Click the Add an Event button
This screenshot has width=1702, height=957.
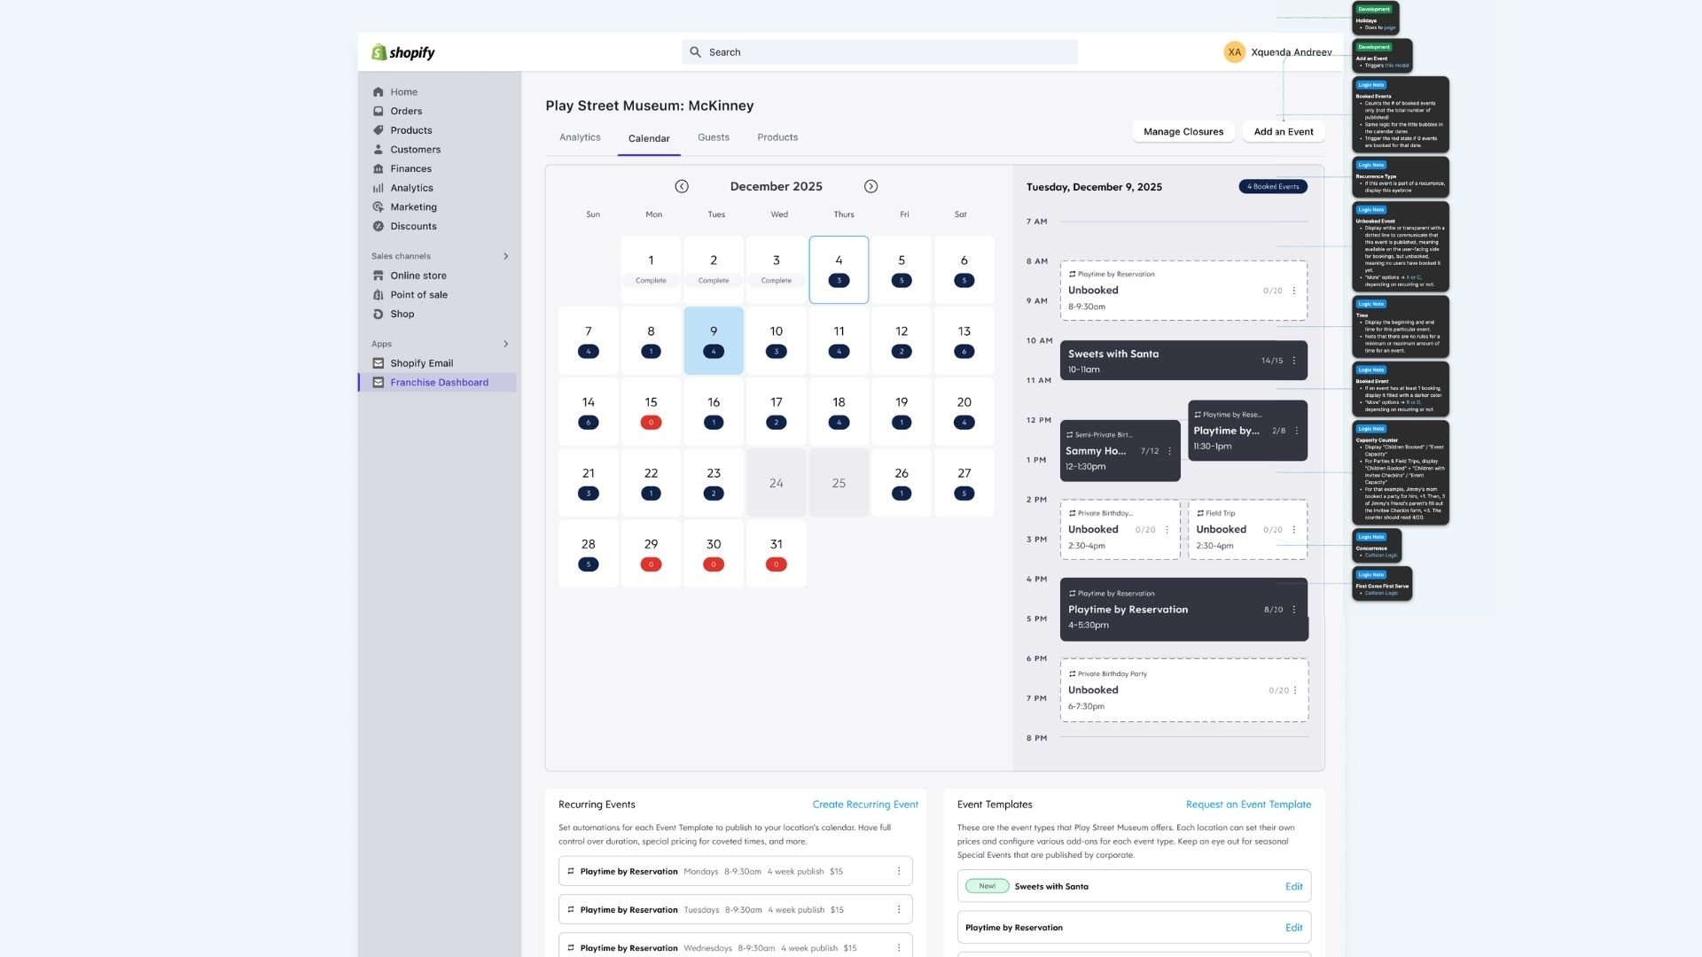pyautogui.click(x=1283, y=131)
